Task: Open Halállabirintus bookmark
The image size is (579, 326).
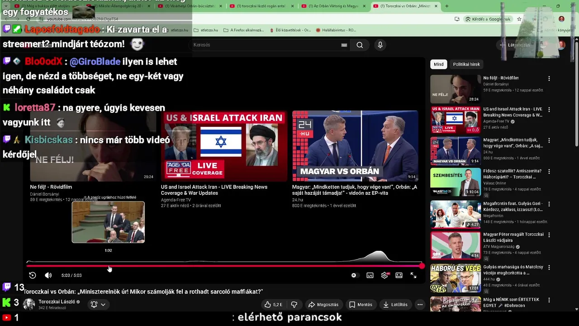Action: tap(336, 30)
